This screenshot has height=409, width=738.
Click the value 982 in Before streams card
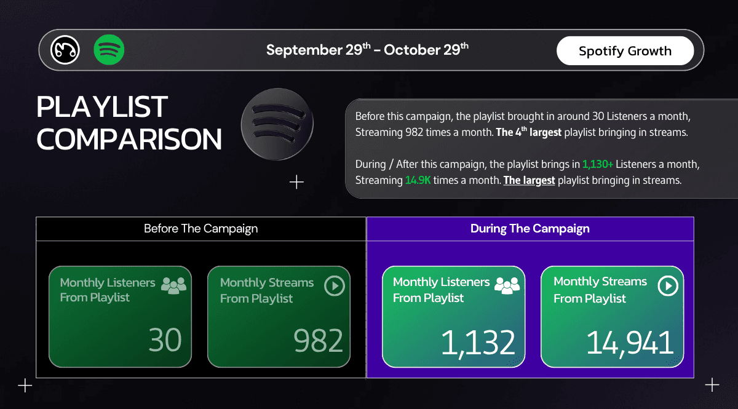click(x=318, y=341)
